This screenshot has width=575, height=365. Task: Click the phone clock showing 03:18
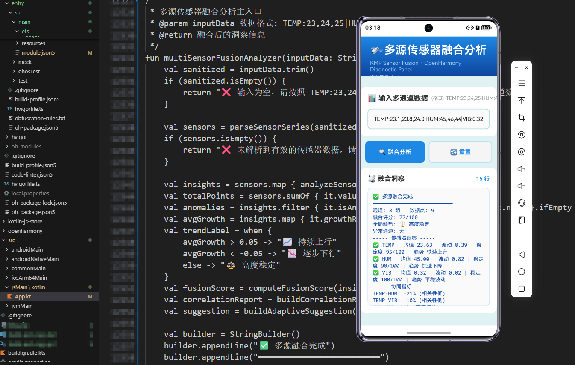(x=373, y=28)
